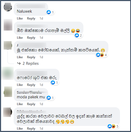Open the four-reaction like and haha badge

tap(102, 55)
